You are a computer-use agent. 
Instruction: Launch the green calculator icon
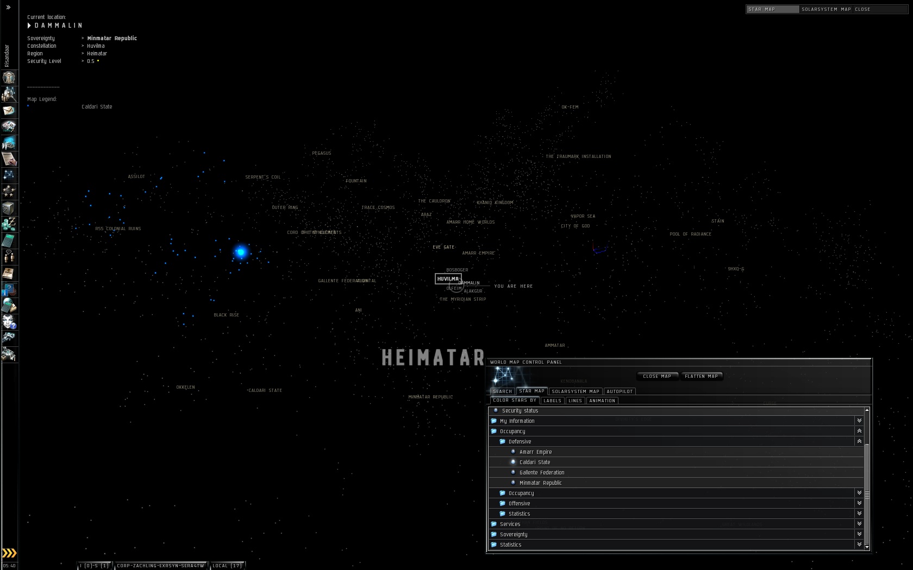(x=9, y=240)
